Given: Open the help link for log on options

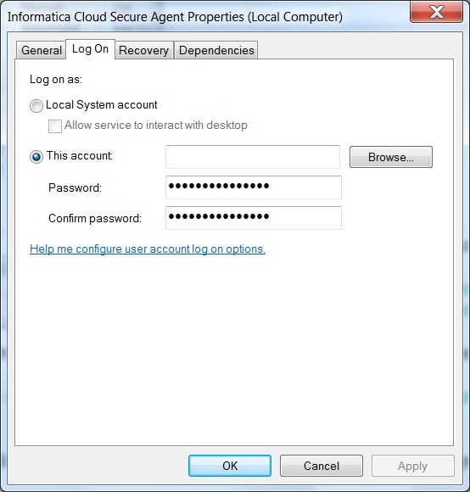Looking at the screenshot, I should (x=148, y=249).
